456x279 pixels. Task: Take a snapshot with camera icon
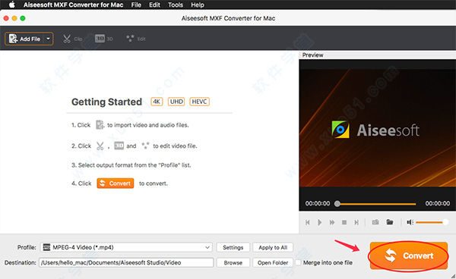tap(375, 222)
